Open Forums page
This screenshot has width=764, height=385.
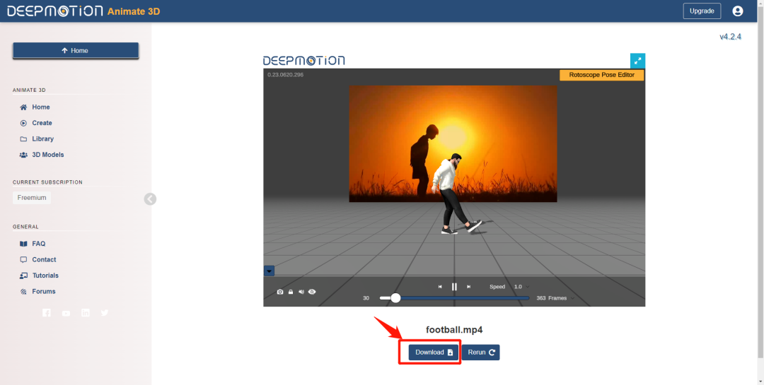pos(43,292)
